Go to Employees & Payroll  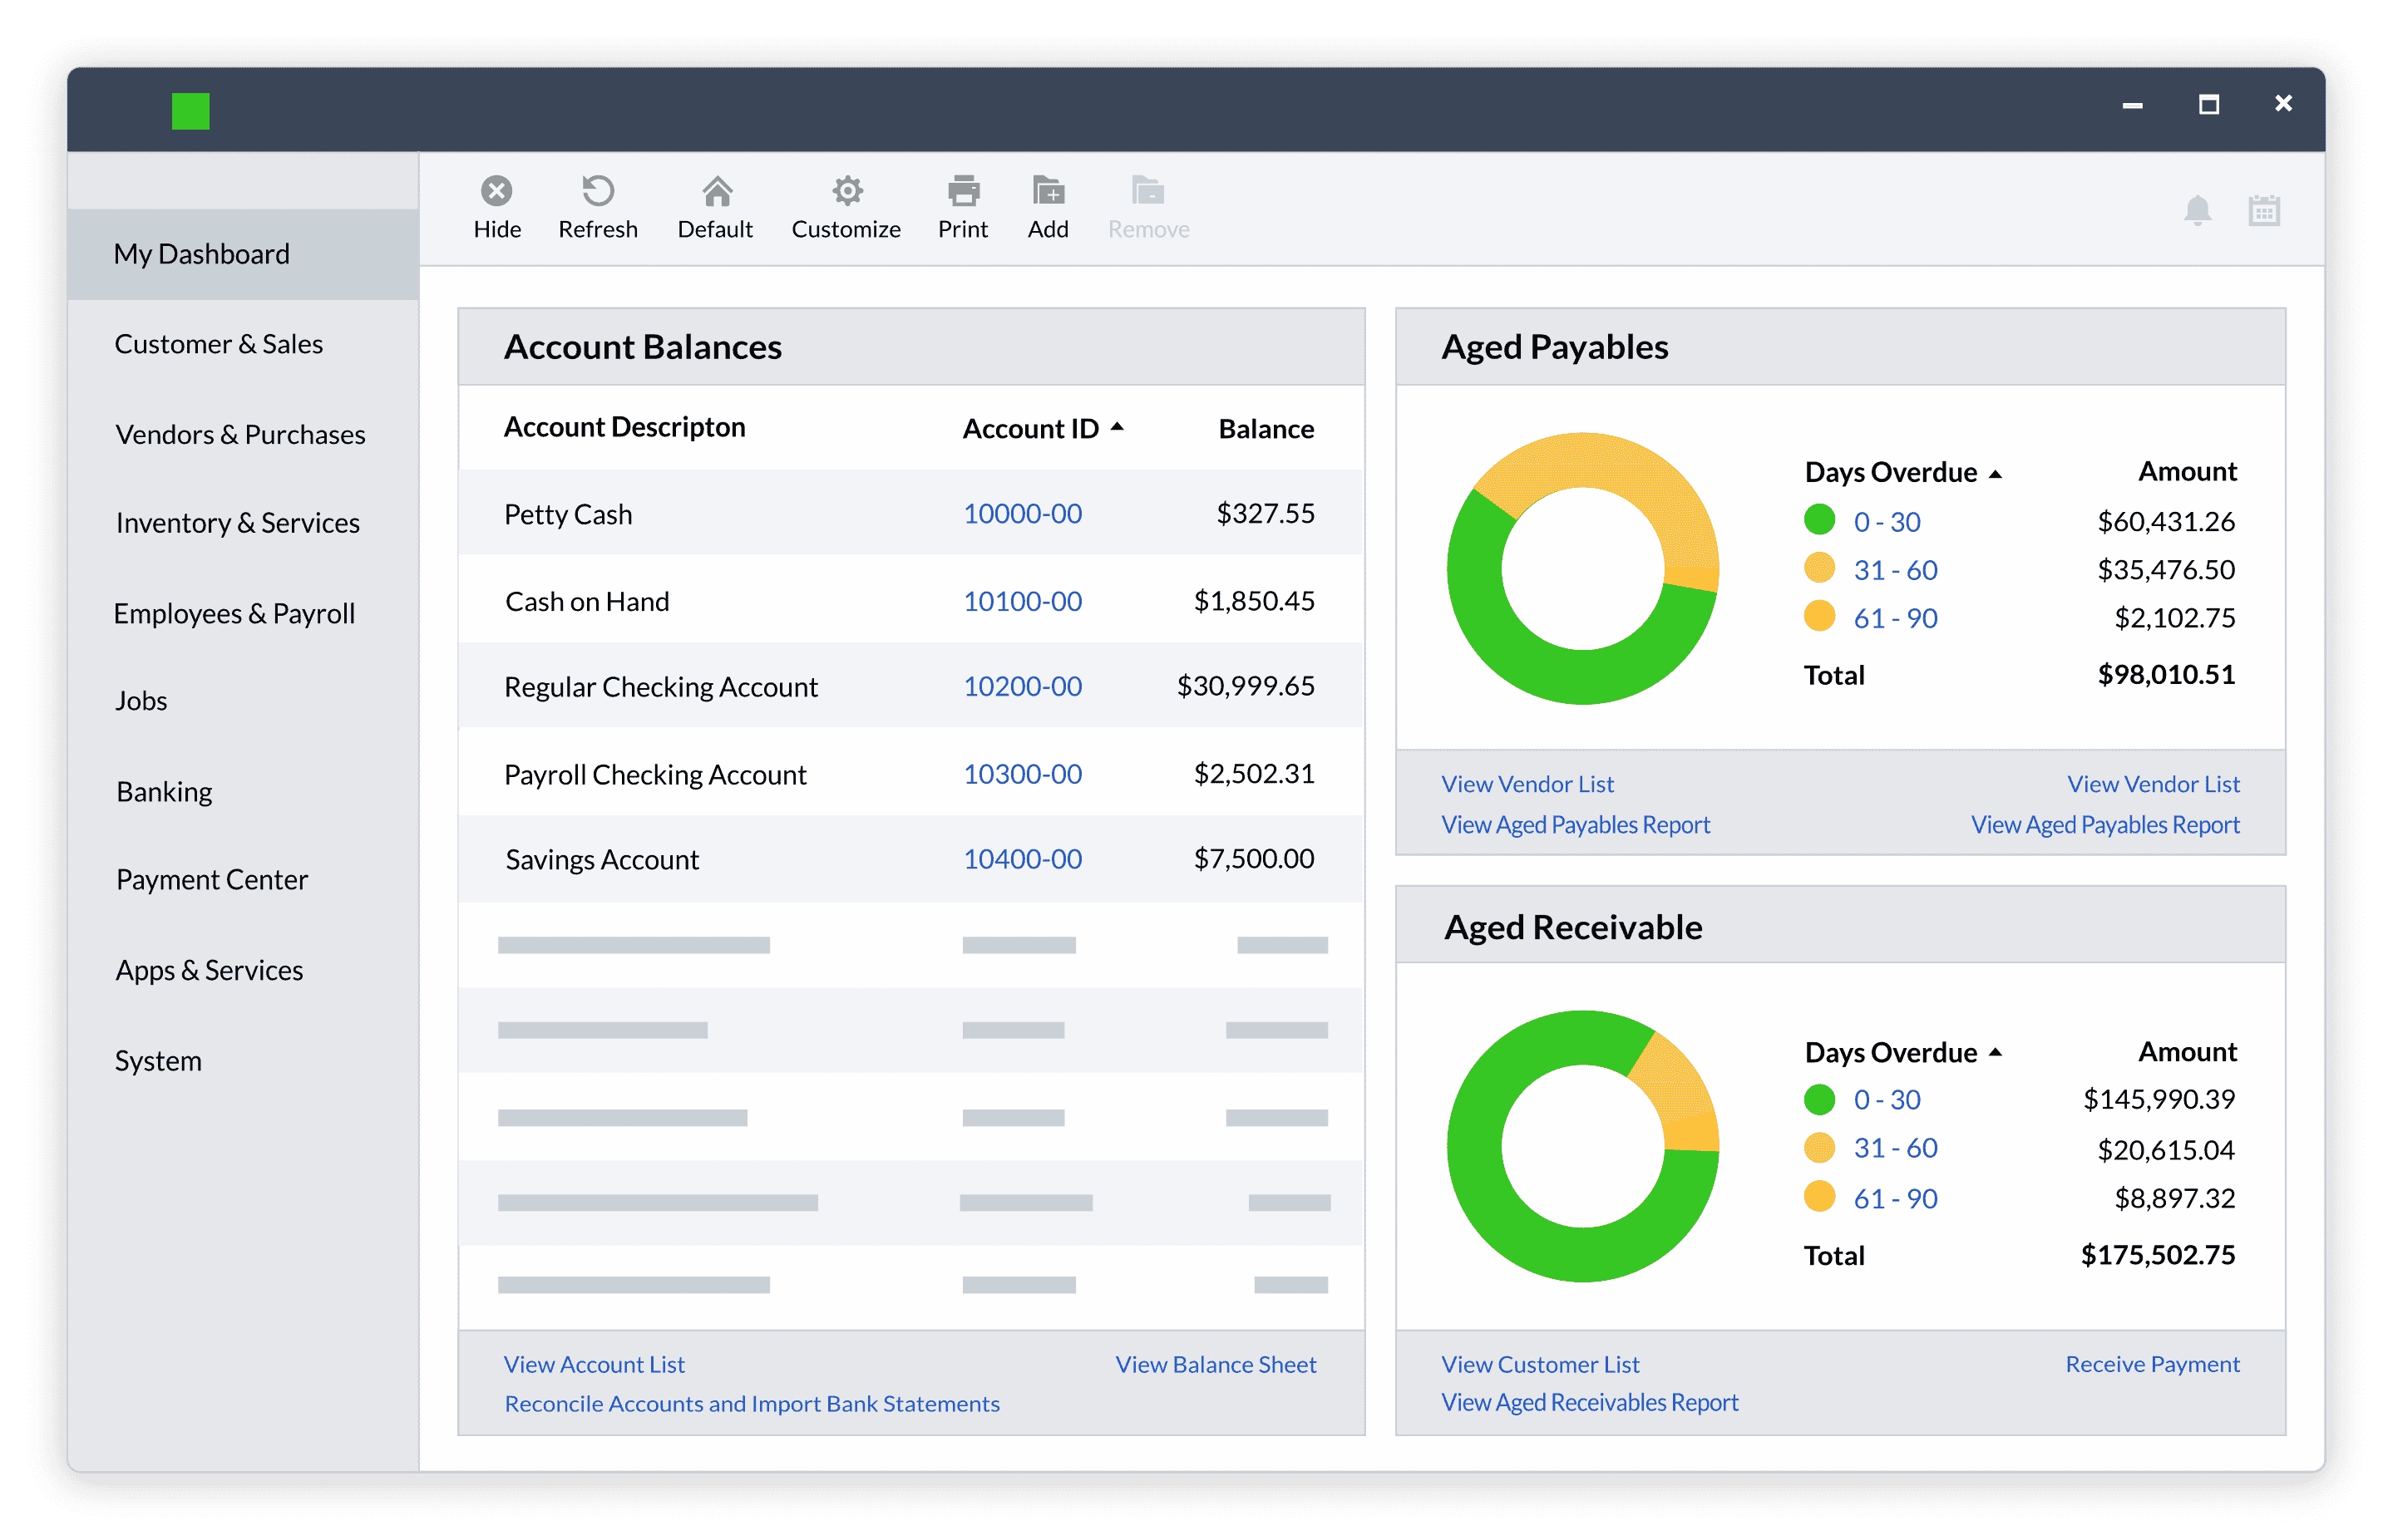[x=234, y=613]
